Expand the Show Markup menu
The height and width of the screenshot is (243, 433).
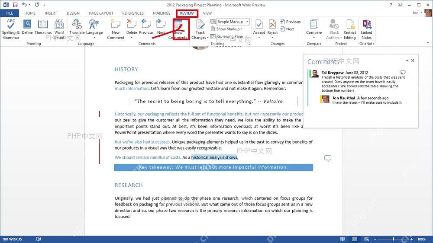(227, 29)
